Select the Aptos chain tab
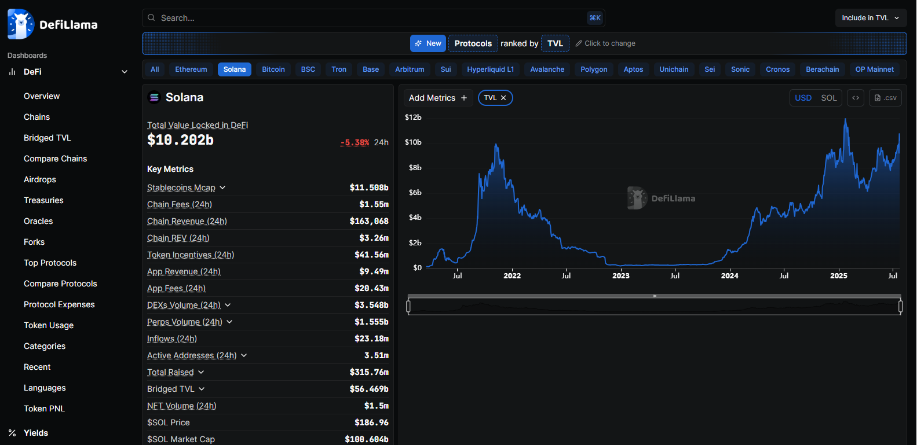This screenshot has width=917, height=445. 633,69
